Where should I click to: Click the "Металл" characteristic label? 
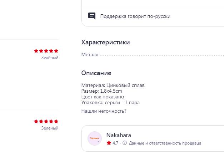[90, 55]
